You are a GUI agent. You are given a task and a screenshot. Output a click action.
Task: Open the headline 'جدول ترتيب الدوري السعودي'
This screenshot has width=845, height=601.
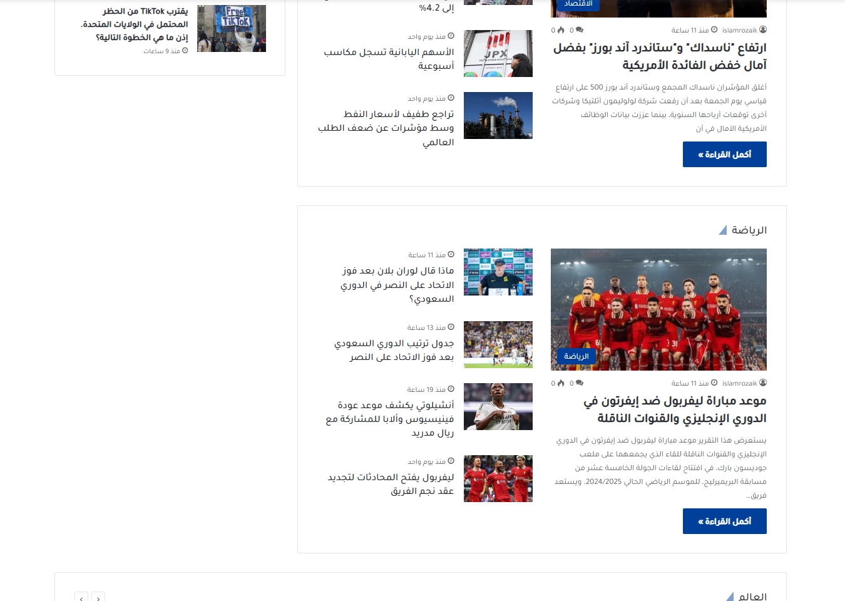394,350
